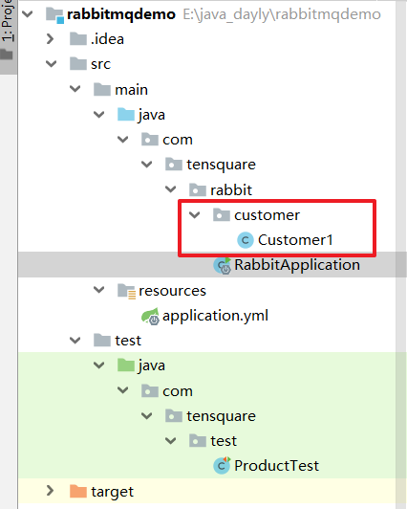
Task: Select the rabbitmqdemo project name
Action: pos(121,14)
